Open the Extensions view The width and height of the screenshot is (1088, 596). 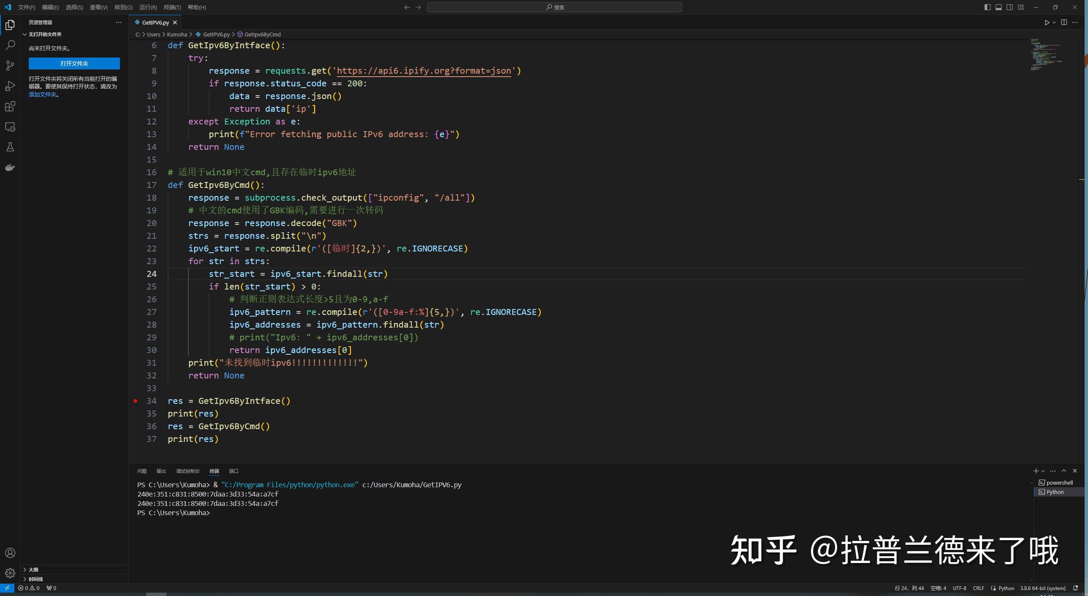[10, 106]
